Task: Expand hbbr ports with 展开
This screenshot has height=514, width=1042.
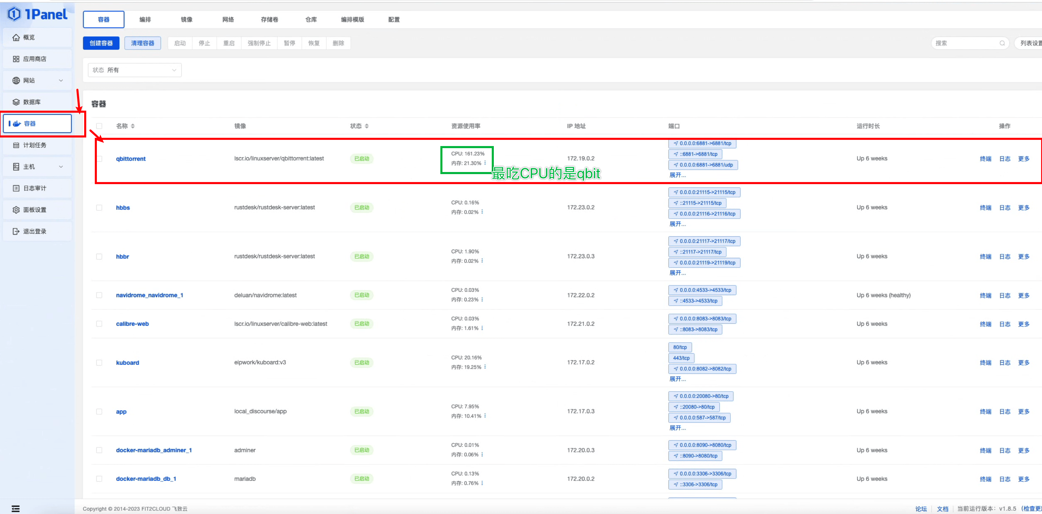Action: click(678, 273)
